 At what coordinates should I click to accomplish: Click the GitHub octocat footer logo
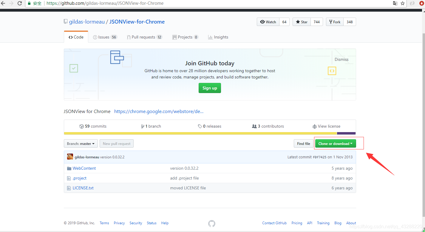pyautogui.click(x=212, y=223)
